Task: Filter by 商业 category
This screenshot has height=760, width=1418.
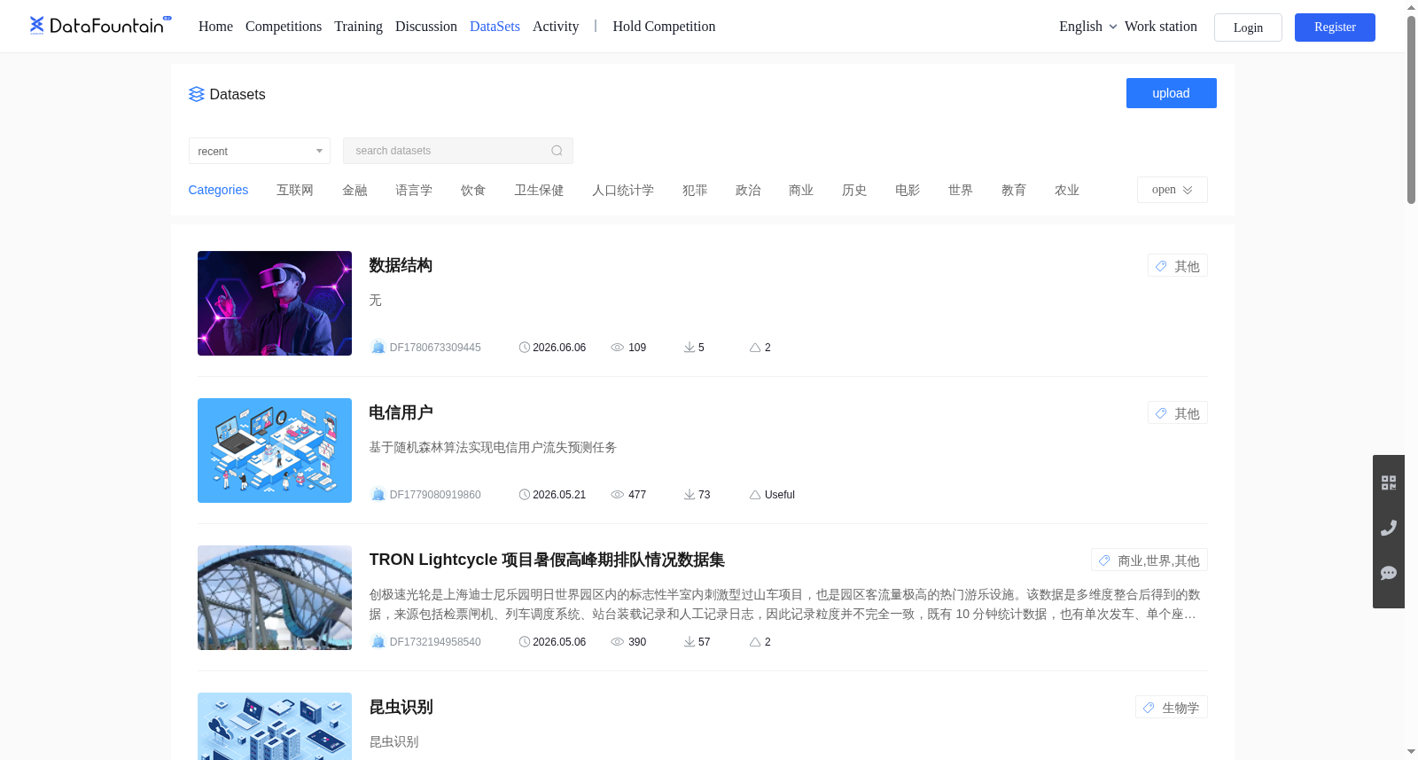Action: tap(801, 190)
